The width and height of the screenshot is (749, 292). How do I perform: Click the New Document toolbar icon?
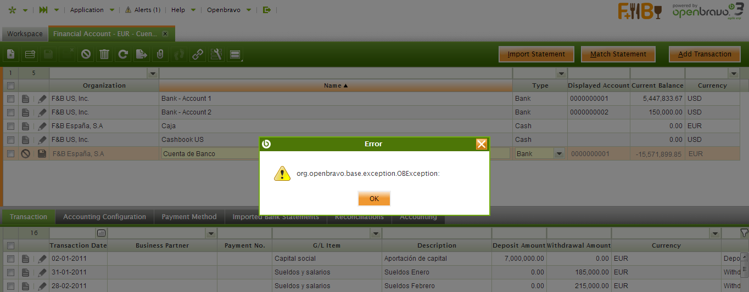(x=10, y=54)
